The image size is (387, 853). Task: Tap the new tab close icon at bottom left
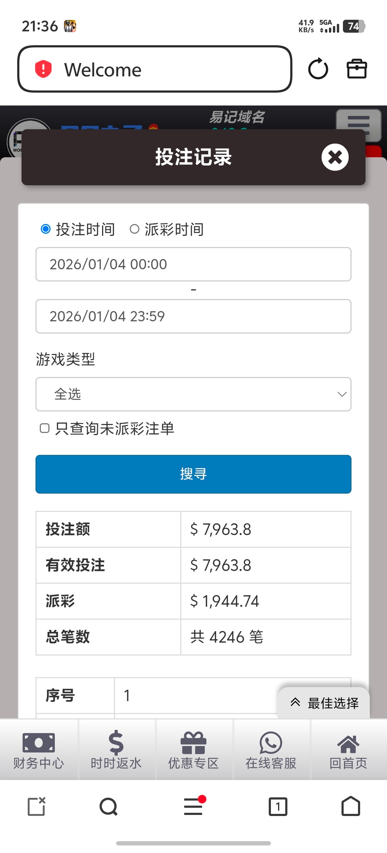point(37,807)
